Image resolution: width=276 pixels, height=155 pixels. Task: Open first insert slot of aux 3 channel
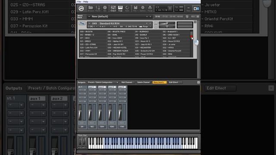112,90
